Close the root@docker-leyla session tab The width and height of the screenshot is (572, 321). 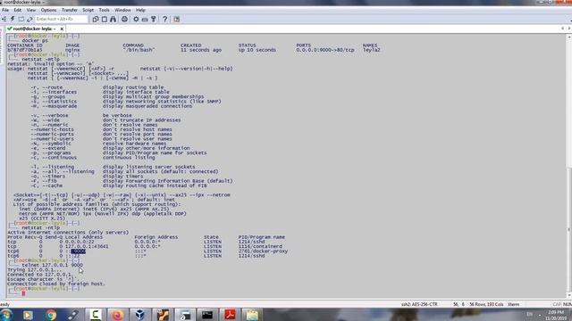pos(62,29)
